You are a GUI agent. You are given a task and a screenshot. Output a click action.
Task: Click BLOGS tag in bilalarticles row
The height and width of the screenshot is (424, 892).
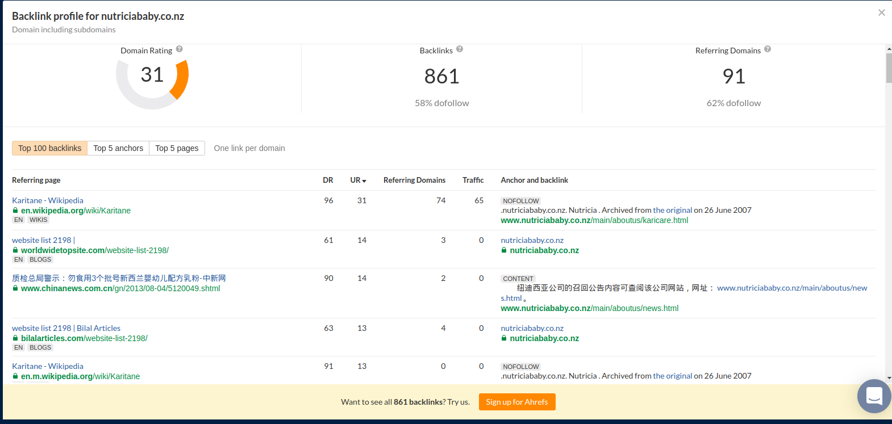tap(40, 347)
